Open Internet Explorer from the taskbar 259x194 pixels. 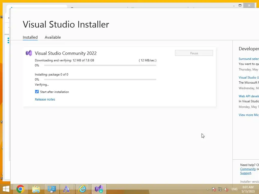[x=82, y=189]
